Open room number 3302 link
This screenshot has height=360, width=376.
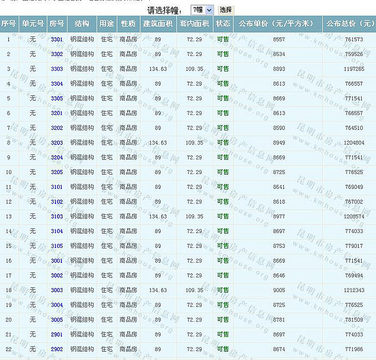click(x=57, y=54)
